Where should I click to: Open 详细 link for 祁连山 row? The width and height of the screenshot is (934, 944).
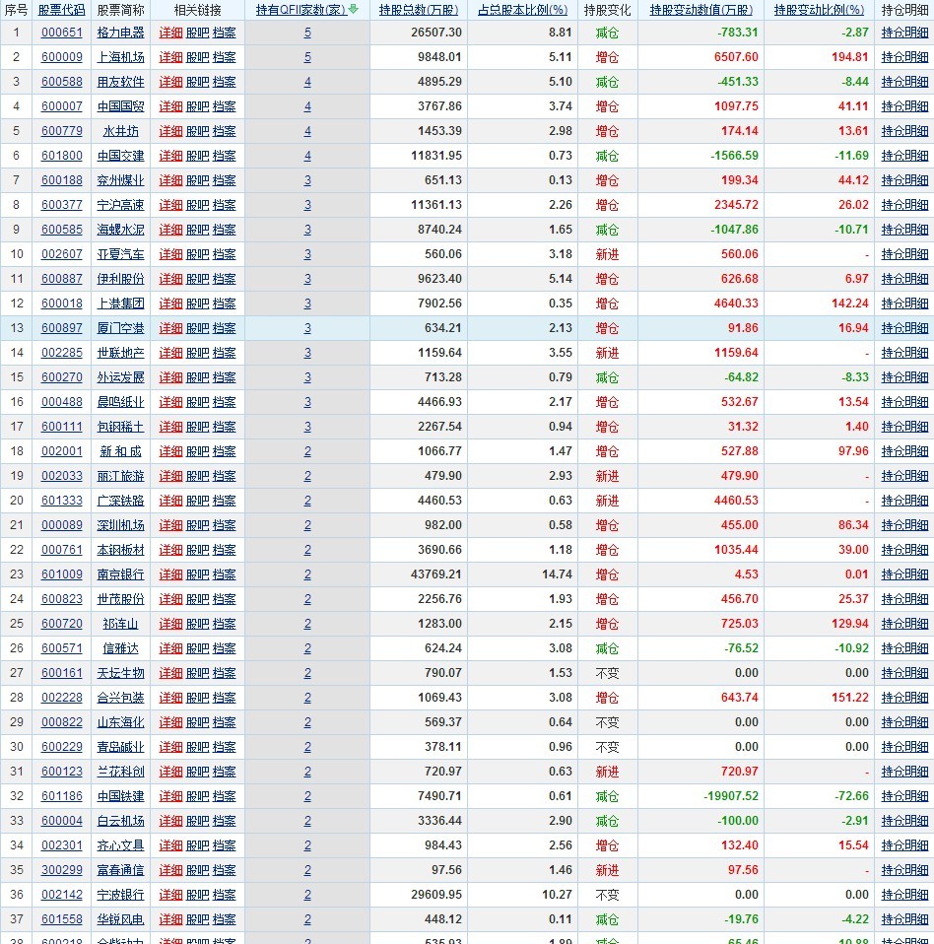click(x=170, y=624)
